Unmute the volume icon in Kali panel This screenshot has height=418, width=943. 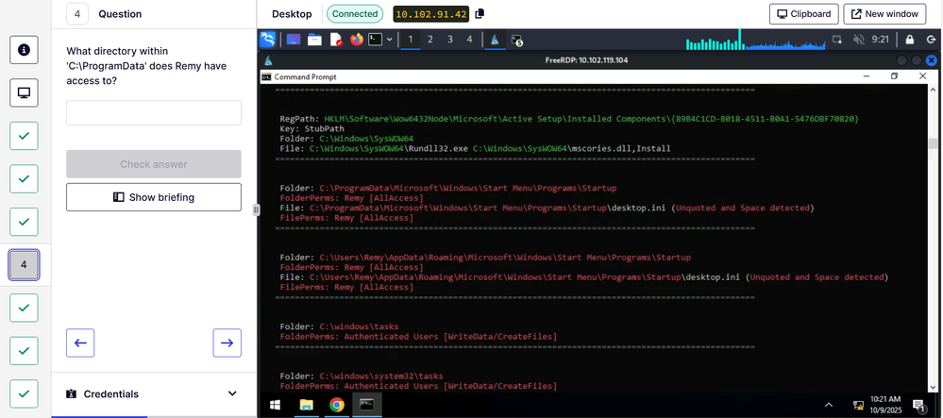[859, 40]
